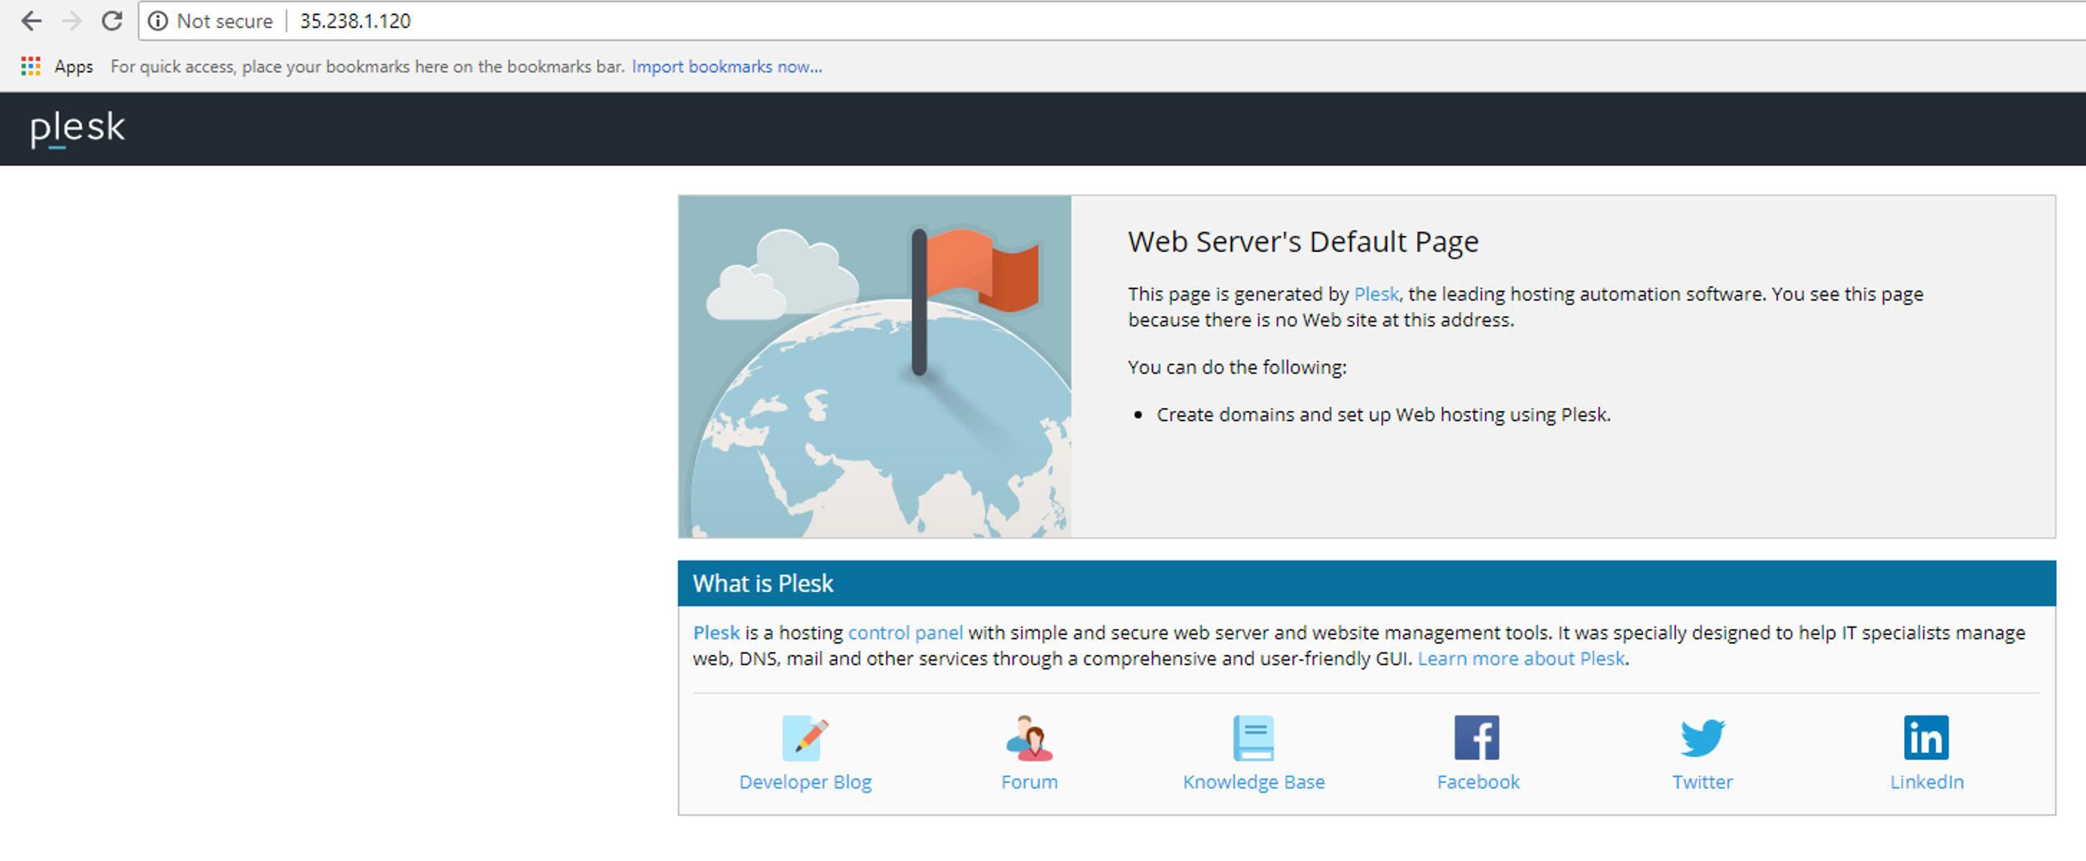Click Learn more about Plesk link
Viewport: 2086px width, 861px height.
[x=1521, y=659]
